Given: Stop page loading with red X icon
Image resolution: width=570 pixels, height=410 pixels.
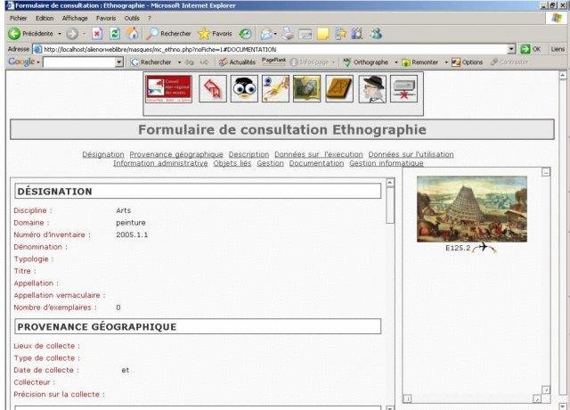Looking at the screenshot, I should tap(97, 34).
